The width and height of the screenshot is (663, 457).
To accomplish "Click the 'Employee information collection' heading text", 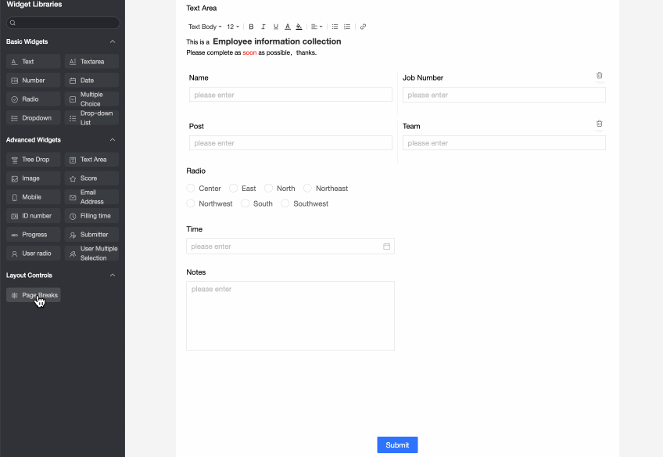I will pos(277,41).
